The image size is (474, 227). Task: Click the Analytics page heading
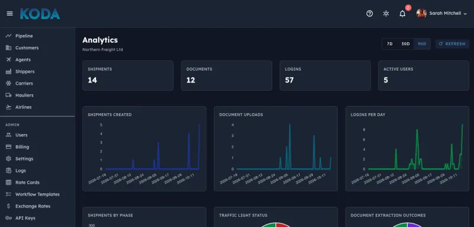click(x=100, y=40)
